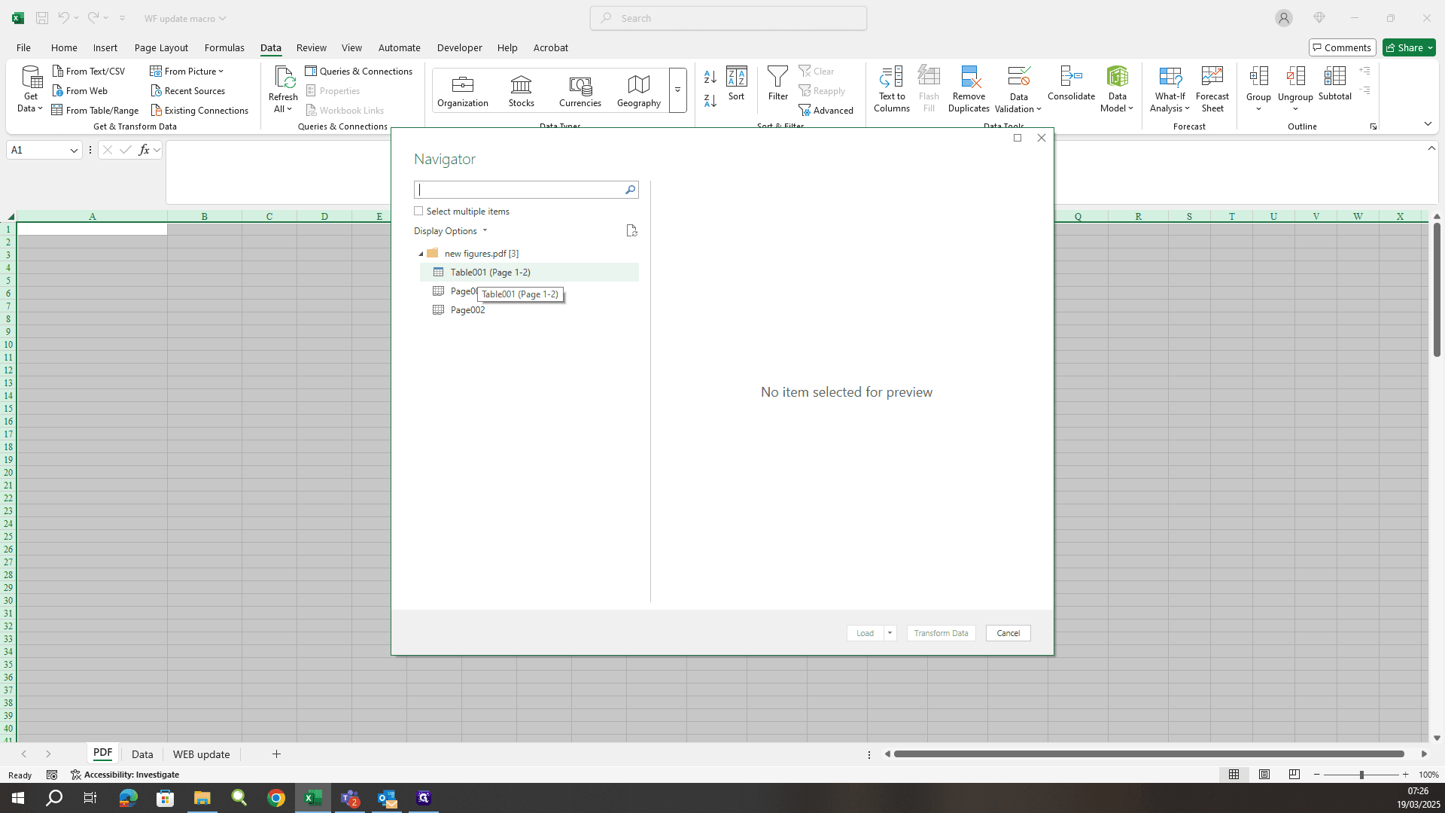Open Display Options dropdown
Image resolution: width=1445 pixels, height=813 pixels.
click(x=450, y=231)
